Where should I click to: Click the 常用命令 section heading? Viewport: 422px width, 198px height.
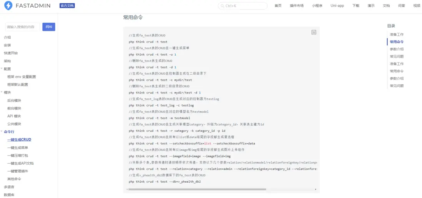point(133,18)
